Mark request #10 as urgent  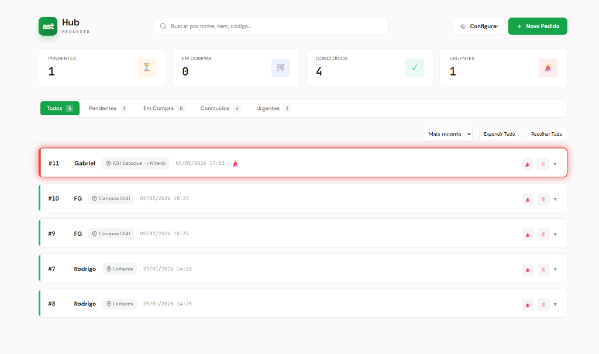[528, 199]
